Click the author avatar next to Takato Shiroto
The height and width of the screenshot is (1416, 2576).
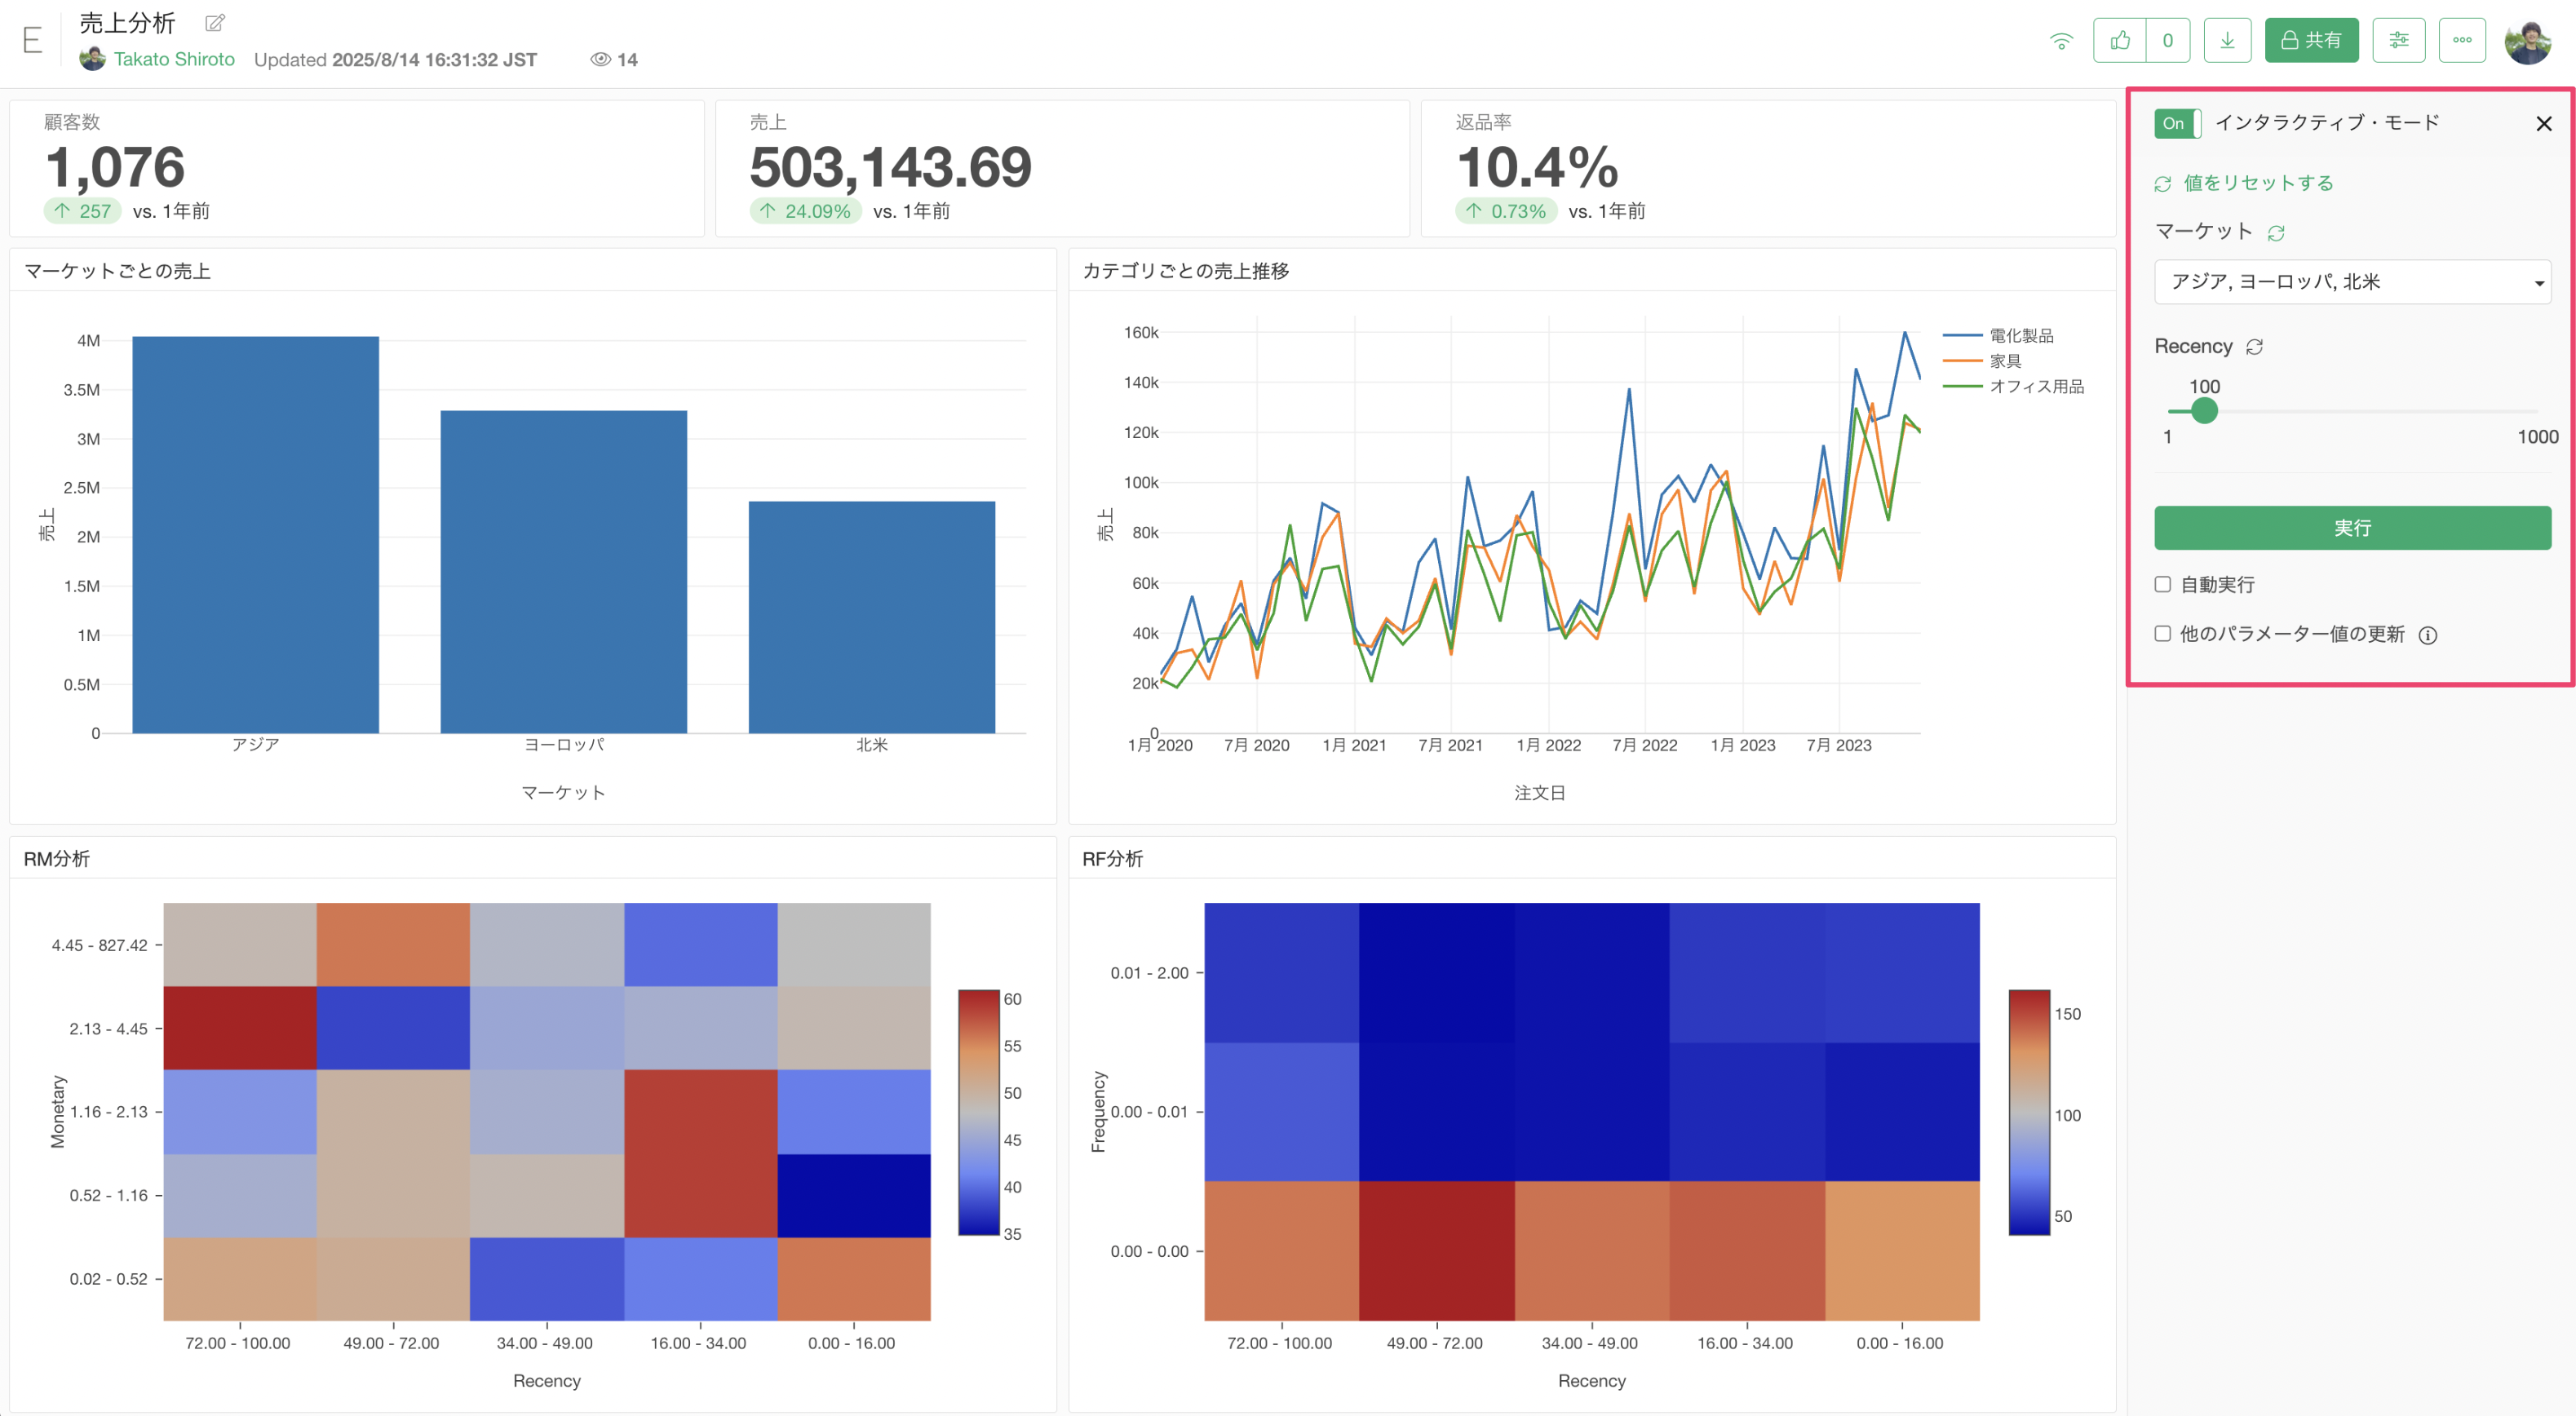(93, 59)
